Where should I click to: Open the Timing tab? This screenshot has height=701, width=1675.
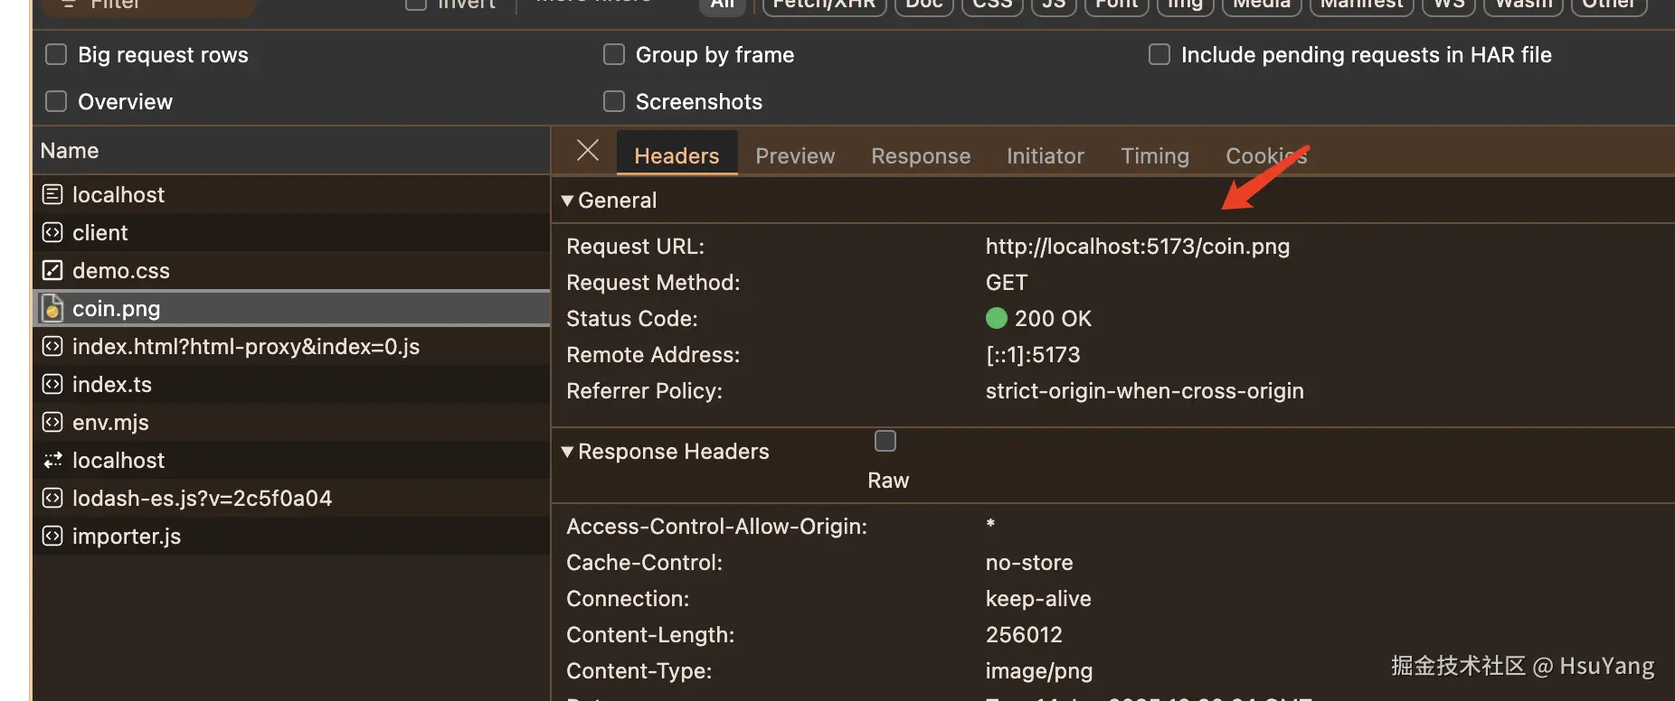pos(1155,156)
